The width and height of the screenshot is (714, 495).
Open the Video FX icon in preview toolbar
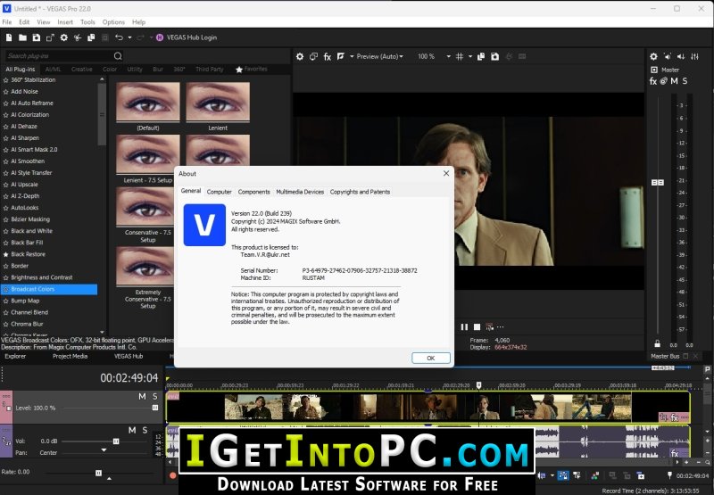pyautogui.click(x=327, y=56)
